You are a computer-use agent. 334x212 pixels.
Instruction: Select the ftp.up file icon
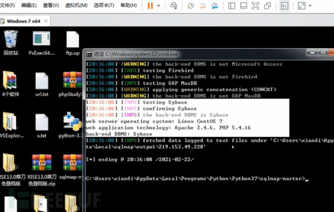tap(73, 43)
